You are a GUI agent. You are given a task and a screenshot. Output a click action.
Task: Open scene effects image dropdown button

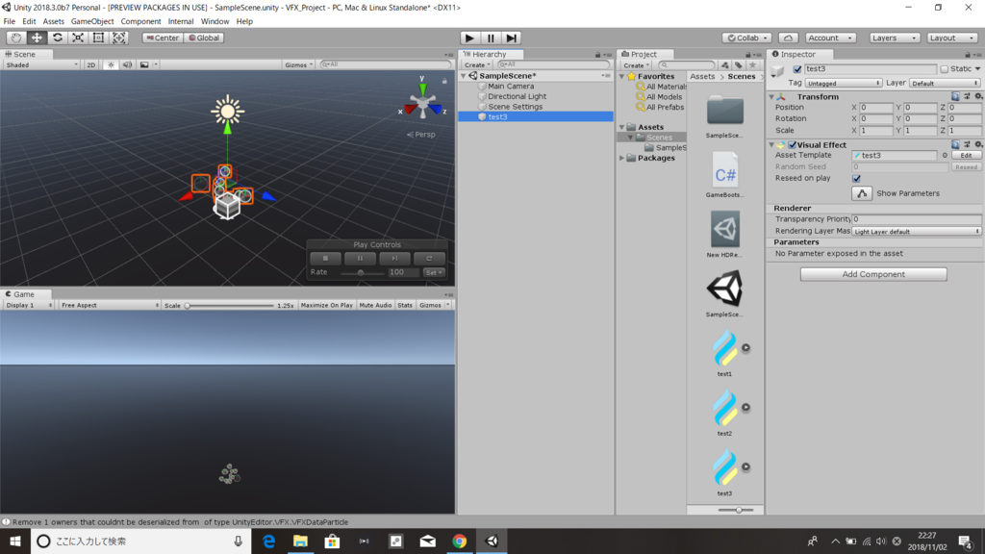pos(147,64)
